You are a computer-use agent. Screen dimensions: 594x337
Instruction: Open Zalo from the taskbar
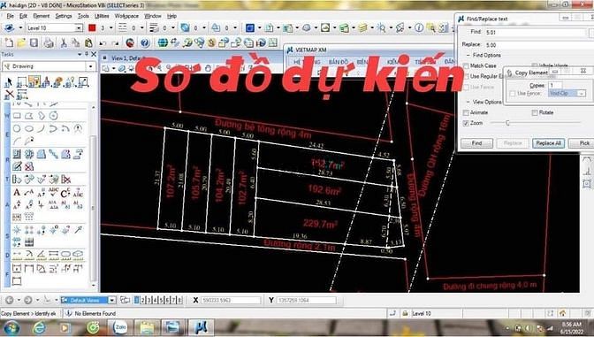click(x=120, y=327)
